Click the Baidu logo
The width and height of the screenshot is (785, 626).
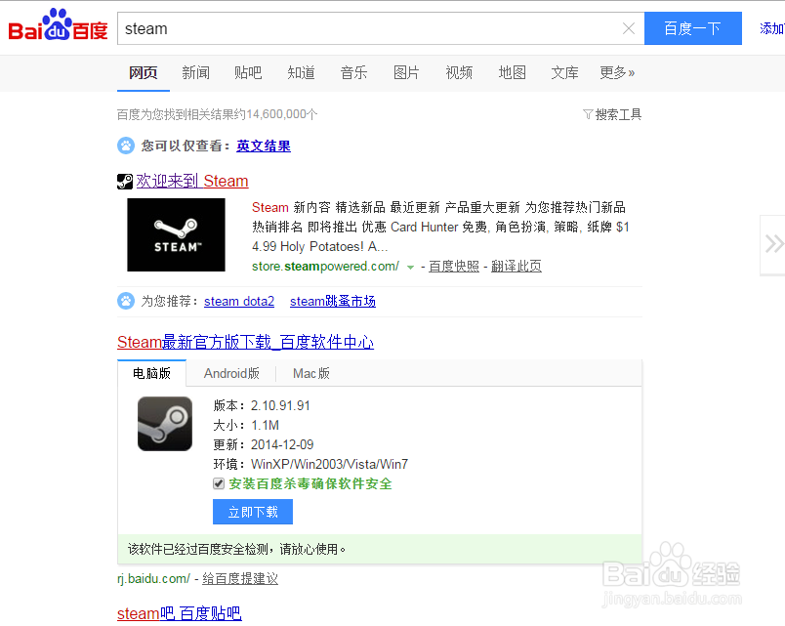[x=58, y=25]
